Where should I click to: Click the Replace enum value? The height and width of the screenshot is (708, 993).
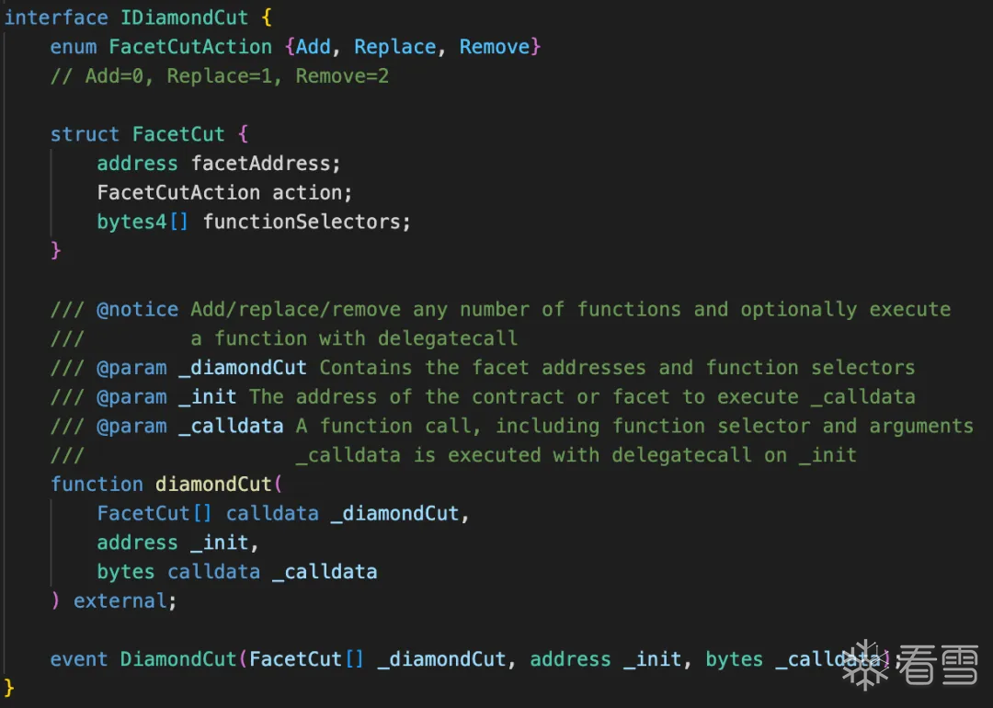point(395,47)
